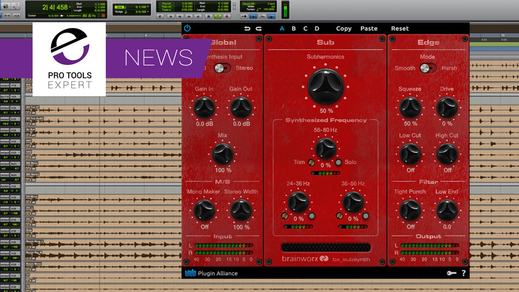Click the Reset button
Screen dimensions: 519x292
pos(400,29)
